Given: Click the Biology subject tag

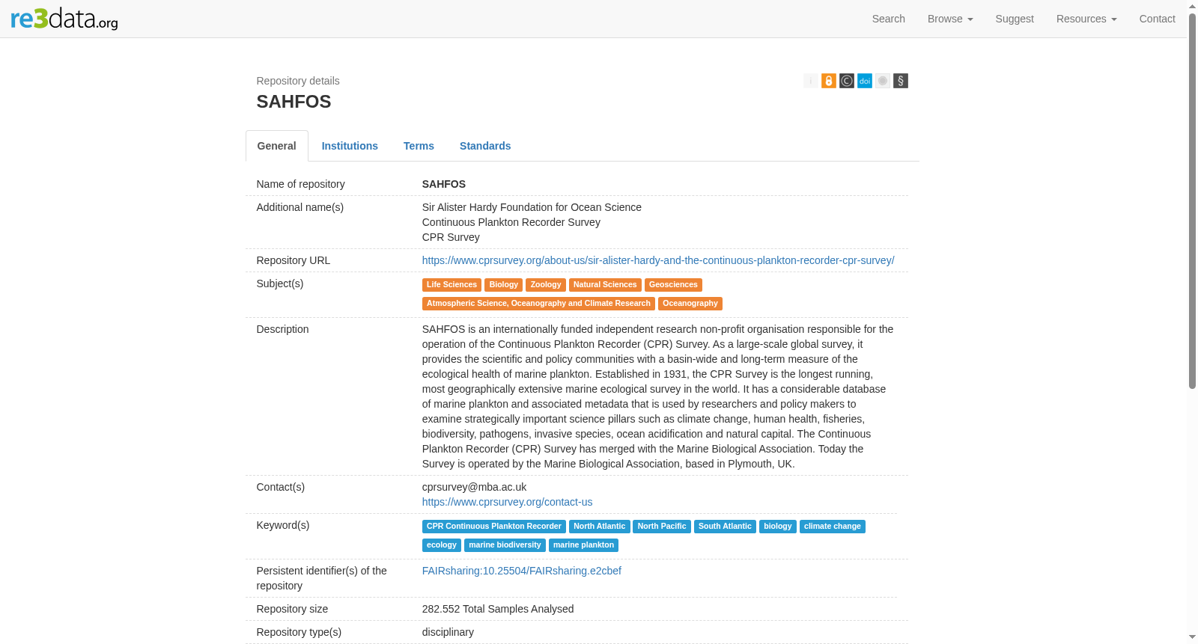Looking at the screenshot, I should [x=503, y=285].
